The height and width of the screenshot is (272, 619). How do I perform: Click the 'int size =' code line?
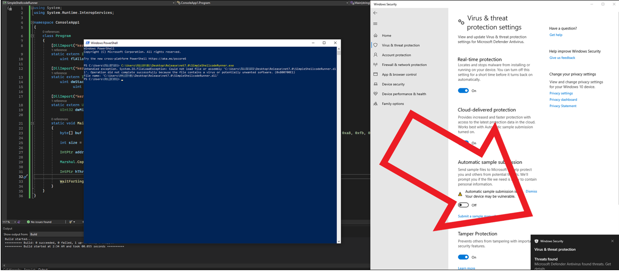(71, 143)
